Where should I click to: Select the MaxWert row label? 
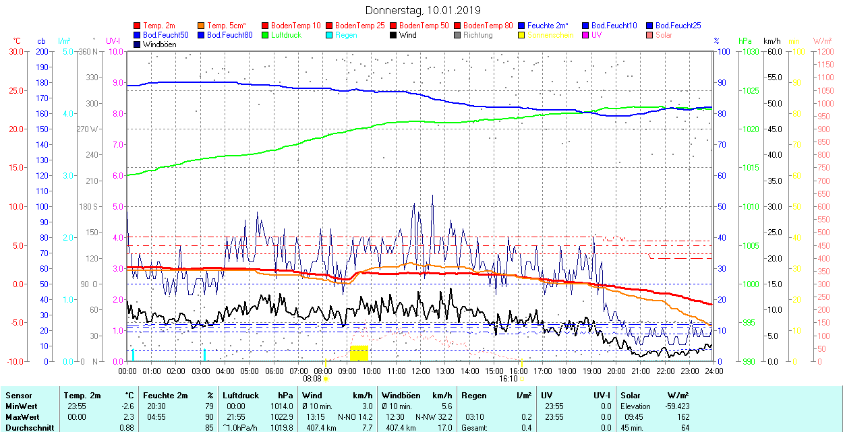click(x=23, y=416)
